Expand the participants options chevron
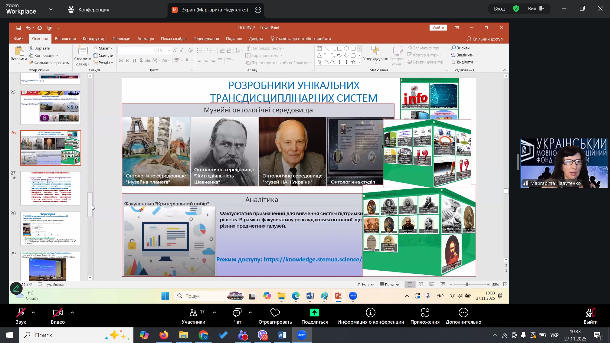610x343 pixels. [x=214, y=313]
